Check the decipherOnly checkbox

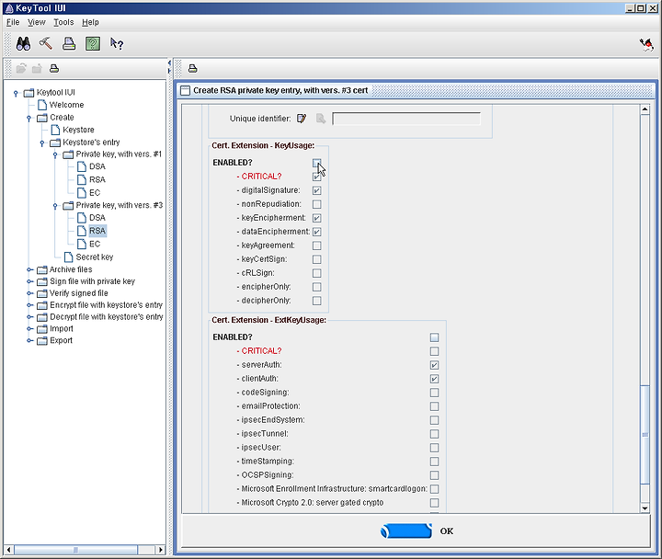click(316, 301)
